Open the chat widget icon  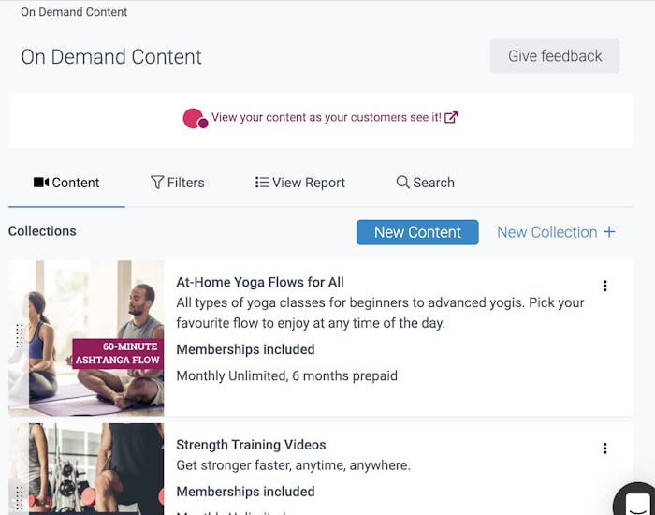tap(636, 499)
